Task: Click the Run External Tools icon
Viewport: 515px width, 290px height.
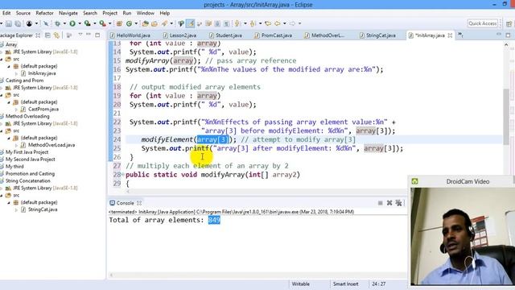Action: click(x=102, y=23)
